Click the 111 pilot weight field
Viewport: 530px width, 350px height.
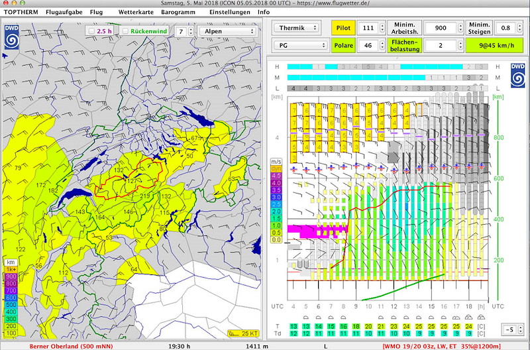point(368,28)
